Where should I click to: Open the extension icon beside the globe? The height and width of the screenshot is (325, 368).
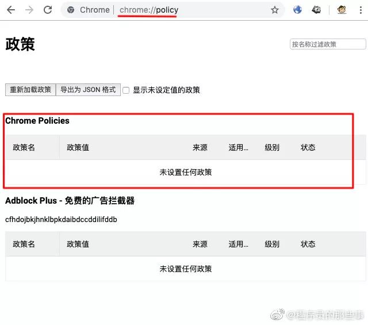coord(316,10)
